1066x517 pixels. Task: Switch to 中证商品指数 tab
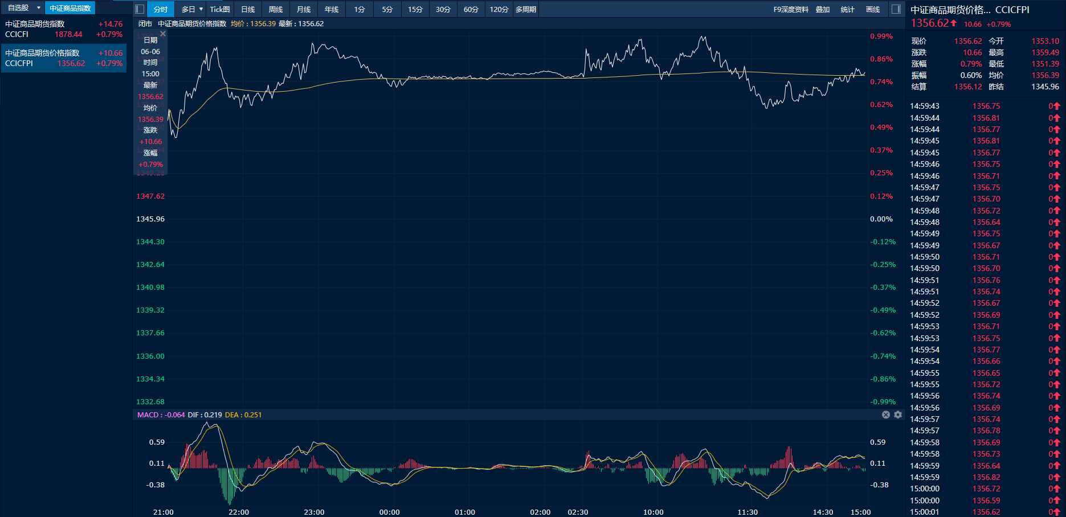pos(70,8)
